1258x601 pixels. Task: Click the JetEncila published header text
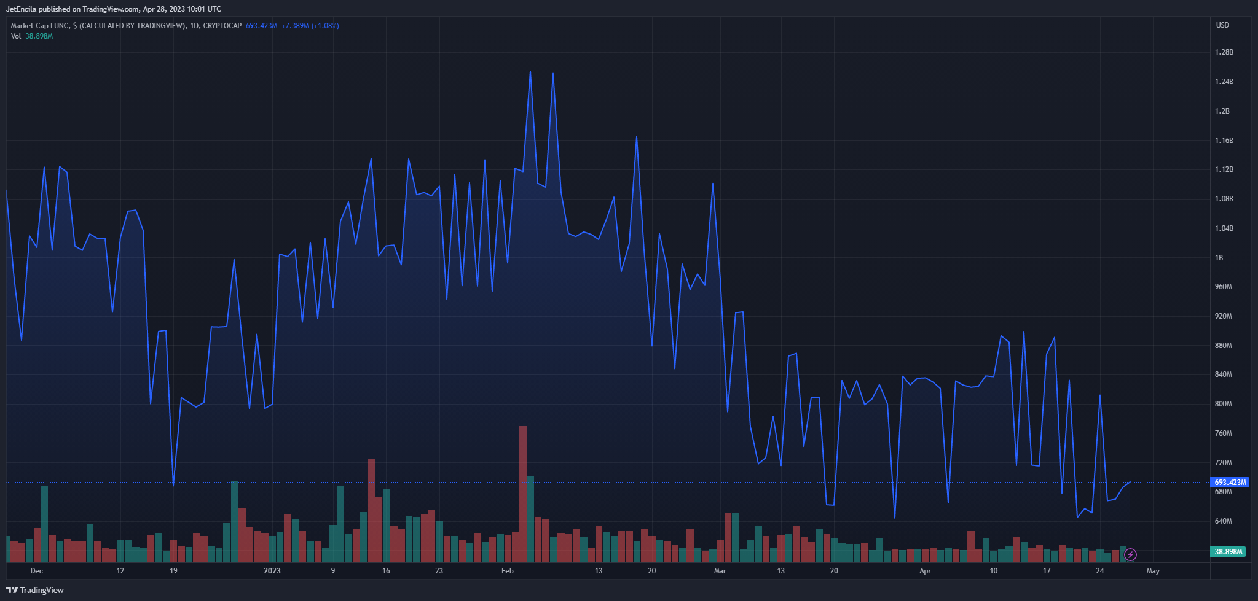tap(114, 9)
